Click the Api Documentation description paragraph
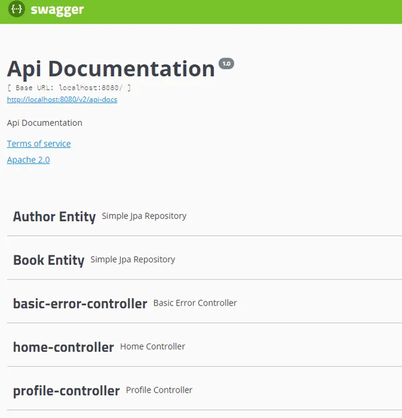 [44, 123]
